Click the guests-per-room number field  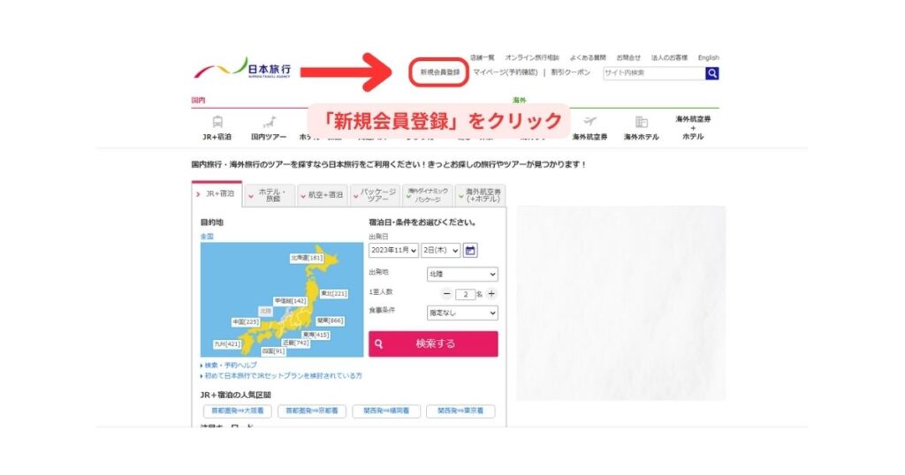coord(465,295)
